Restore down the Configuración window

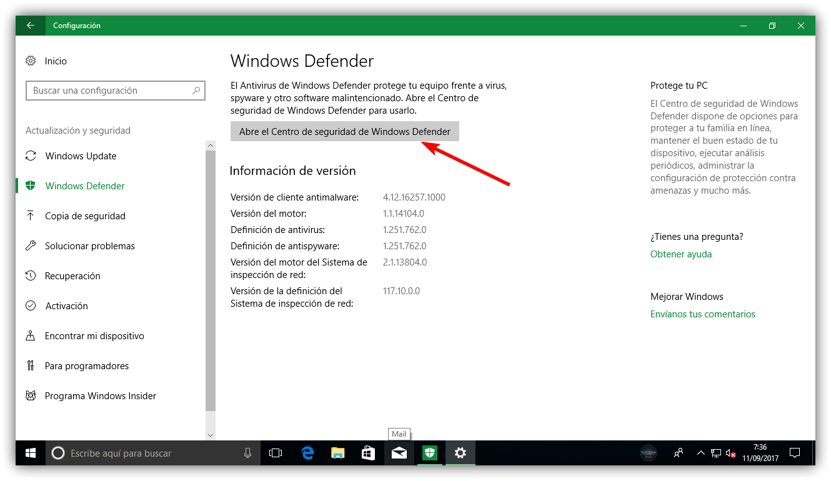[x=772, y=26]
